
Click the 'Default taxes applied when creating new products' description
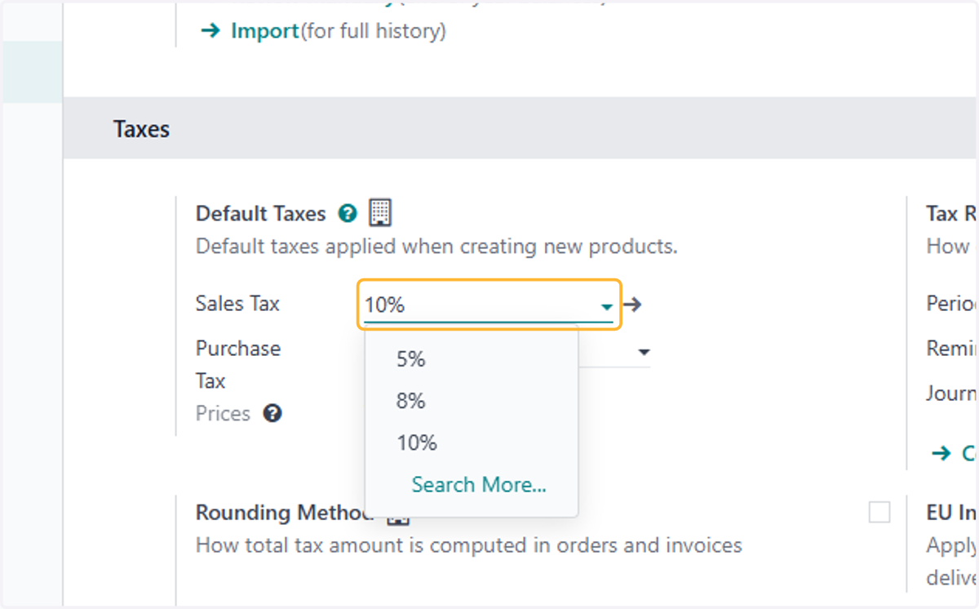pyautogui.click(x=436, y=246)
